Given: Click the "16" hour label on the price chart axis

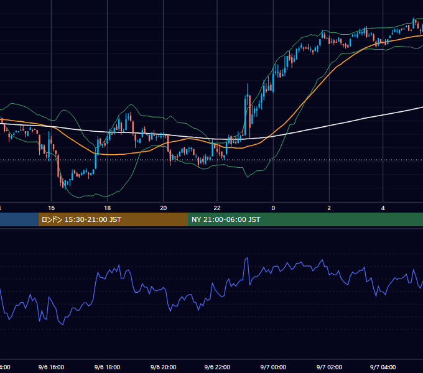Looking at the screenshot, I should click(x=51, y=208).
